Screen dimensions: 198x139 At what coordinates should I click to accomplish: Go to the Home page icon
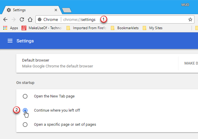pos(30,19)
